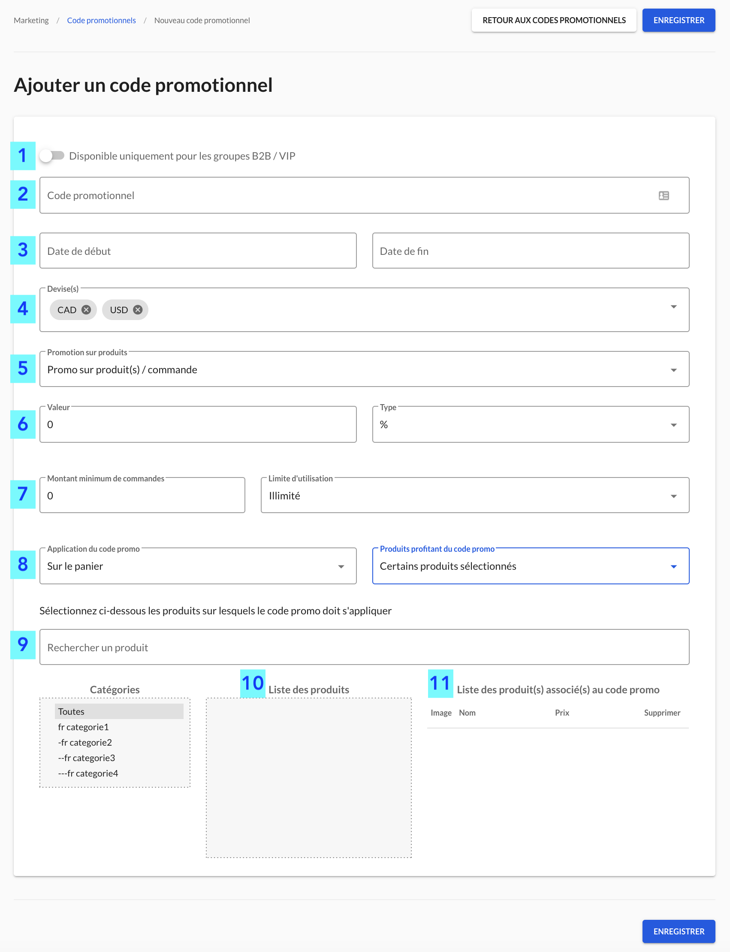Expand the Promotion sur produits dropdown

click(x=364, y=369)
